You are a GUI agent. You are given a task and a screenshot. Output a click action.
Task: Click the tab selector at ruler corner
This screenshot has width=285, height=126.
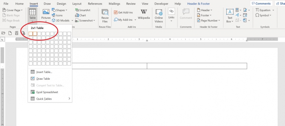(3, 39)
